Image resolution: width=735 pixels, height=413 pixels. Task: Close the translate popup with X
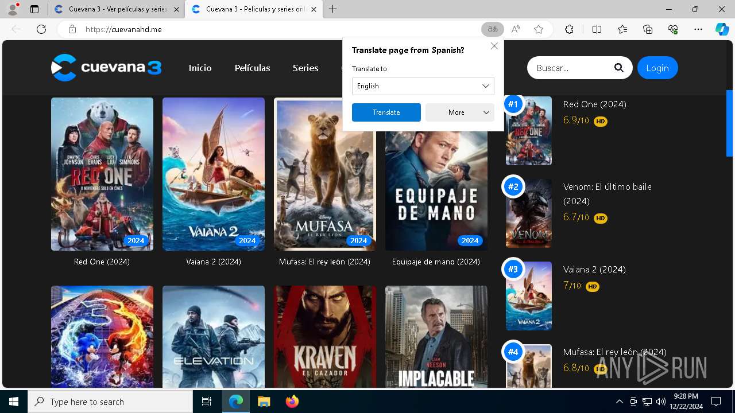coord(494,46)
